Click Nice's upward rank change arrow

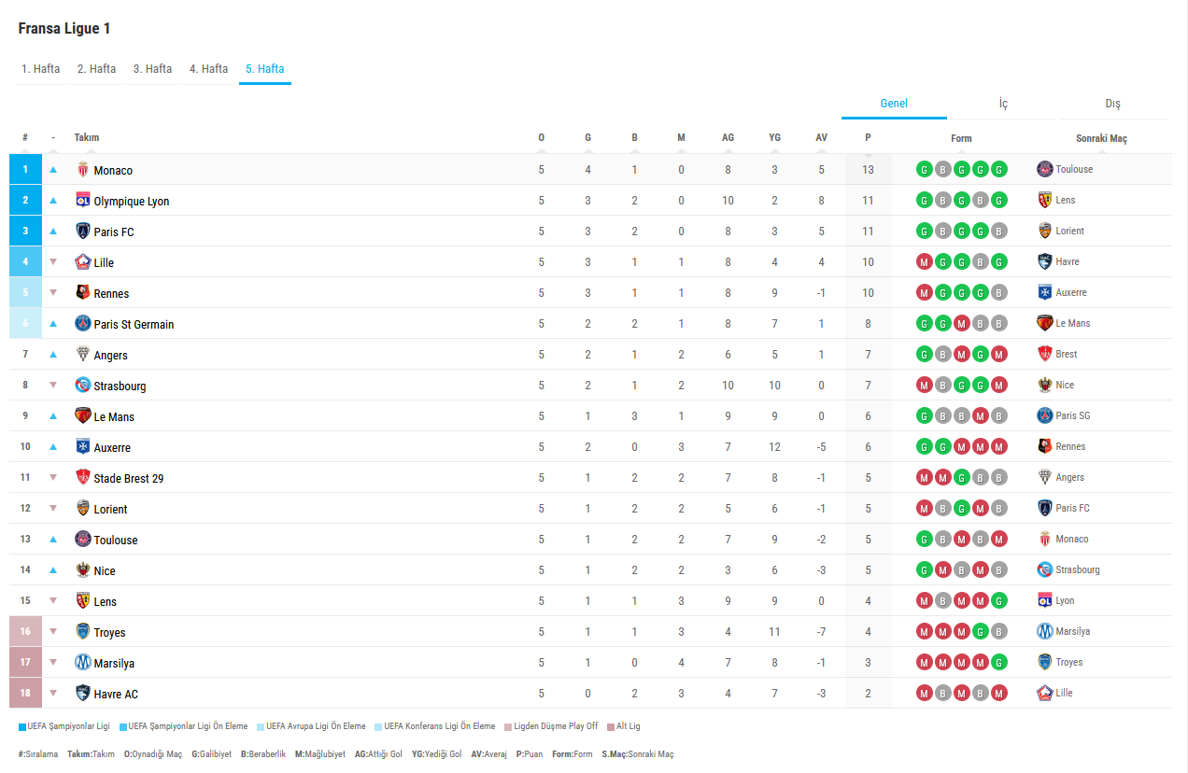[x=53, y=570]
